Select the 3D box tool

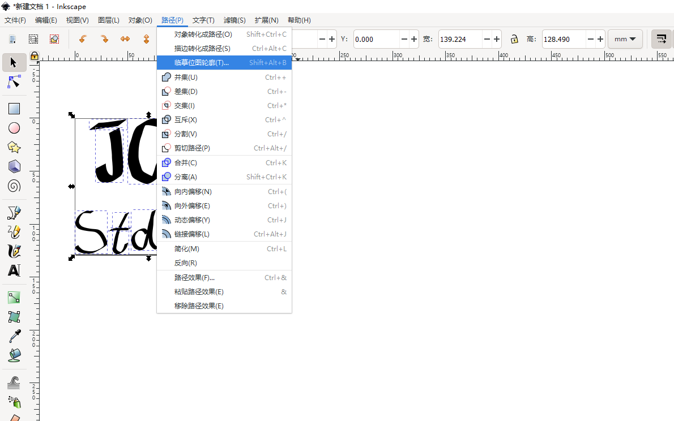click(x=14, y=167)
